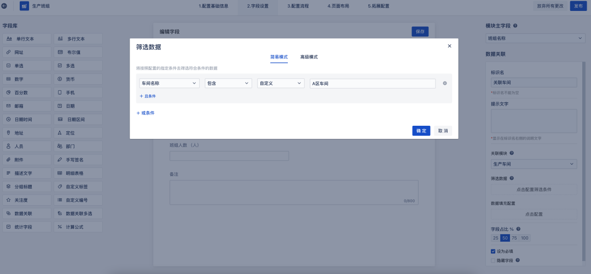Select the 网址 link field icon
Screen dimensions: 591x274
point(9,53)
